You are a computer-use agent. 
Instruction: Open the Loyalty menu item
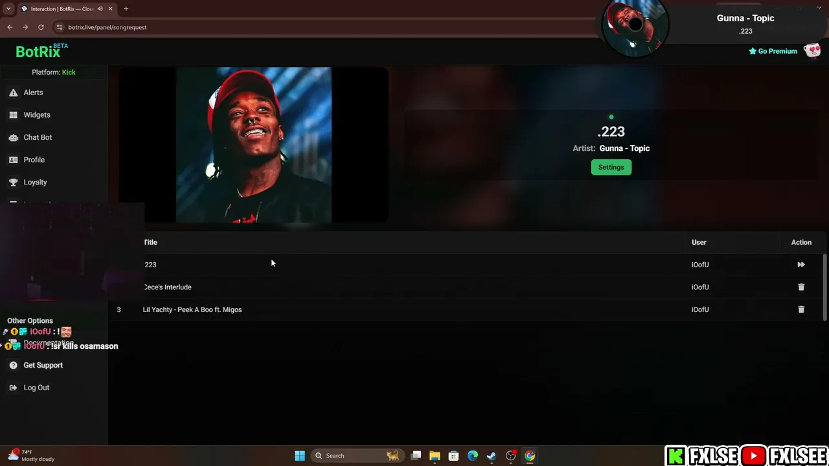click(35, 183)
